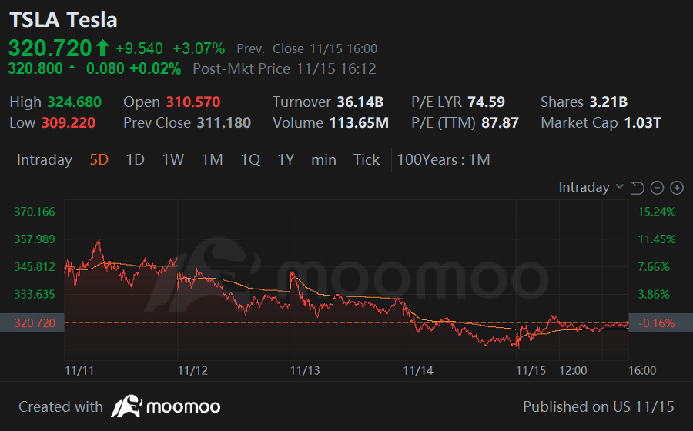Switch to the Tick view tab
This screenshot has width=693, height=431.
tap(366, 159)
